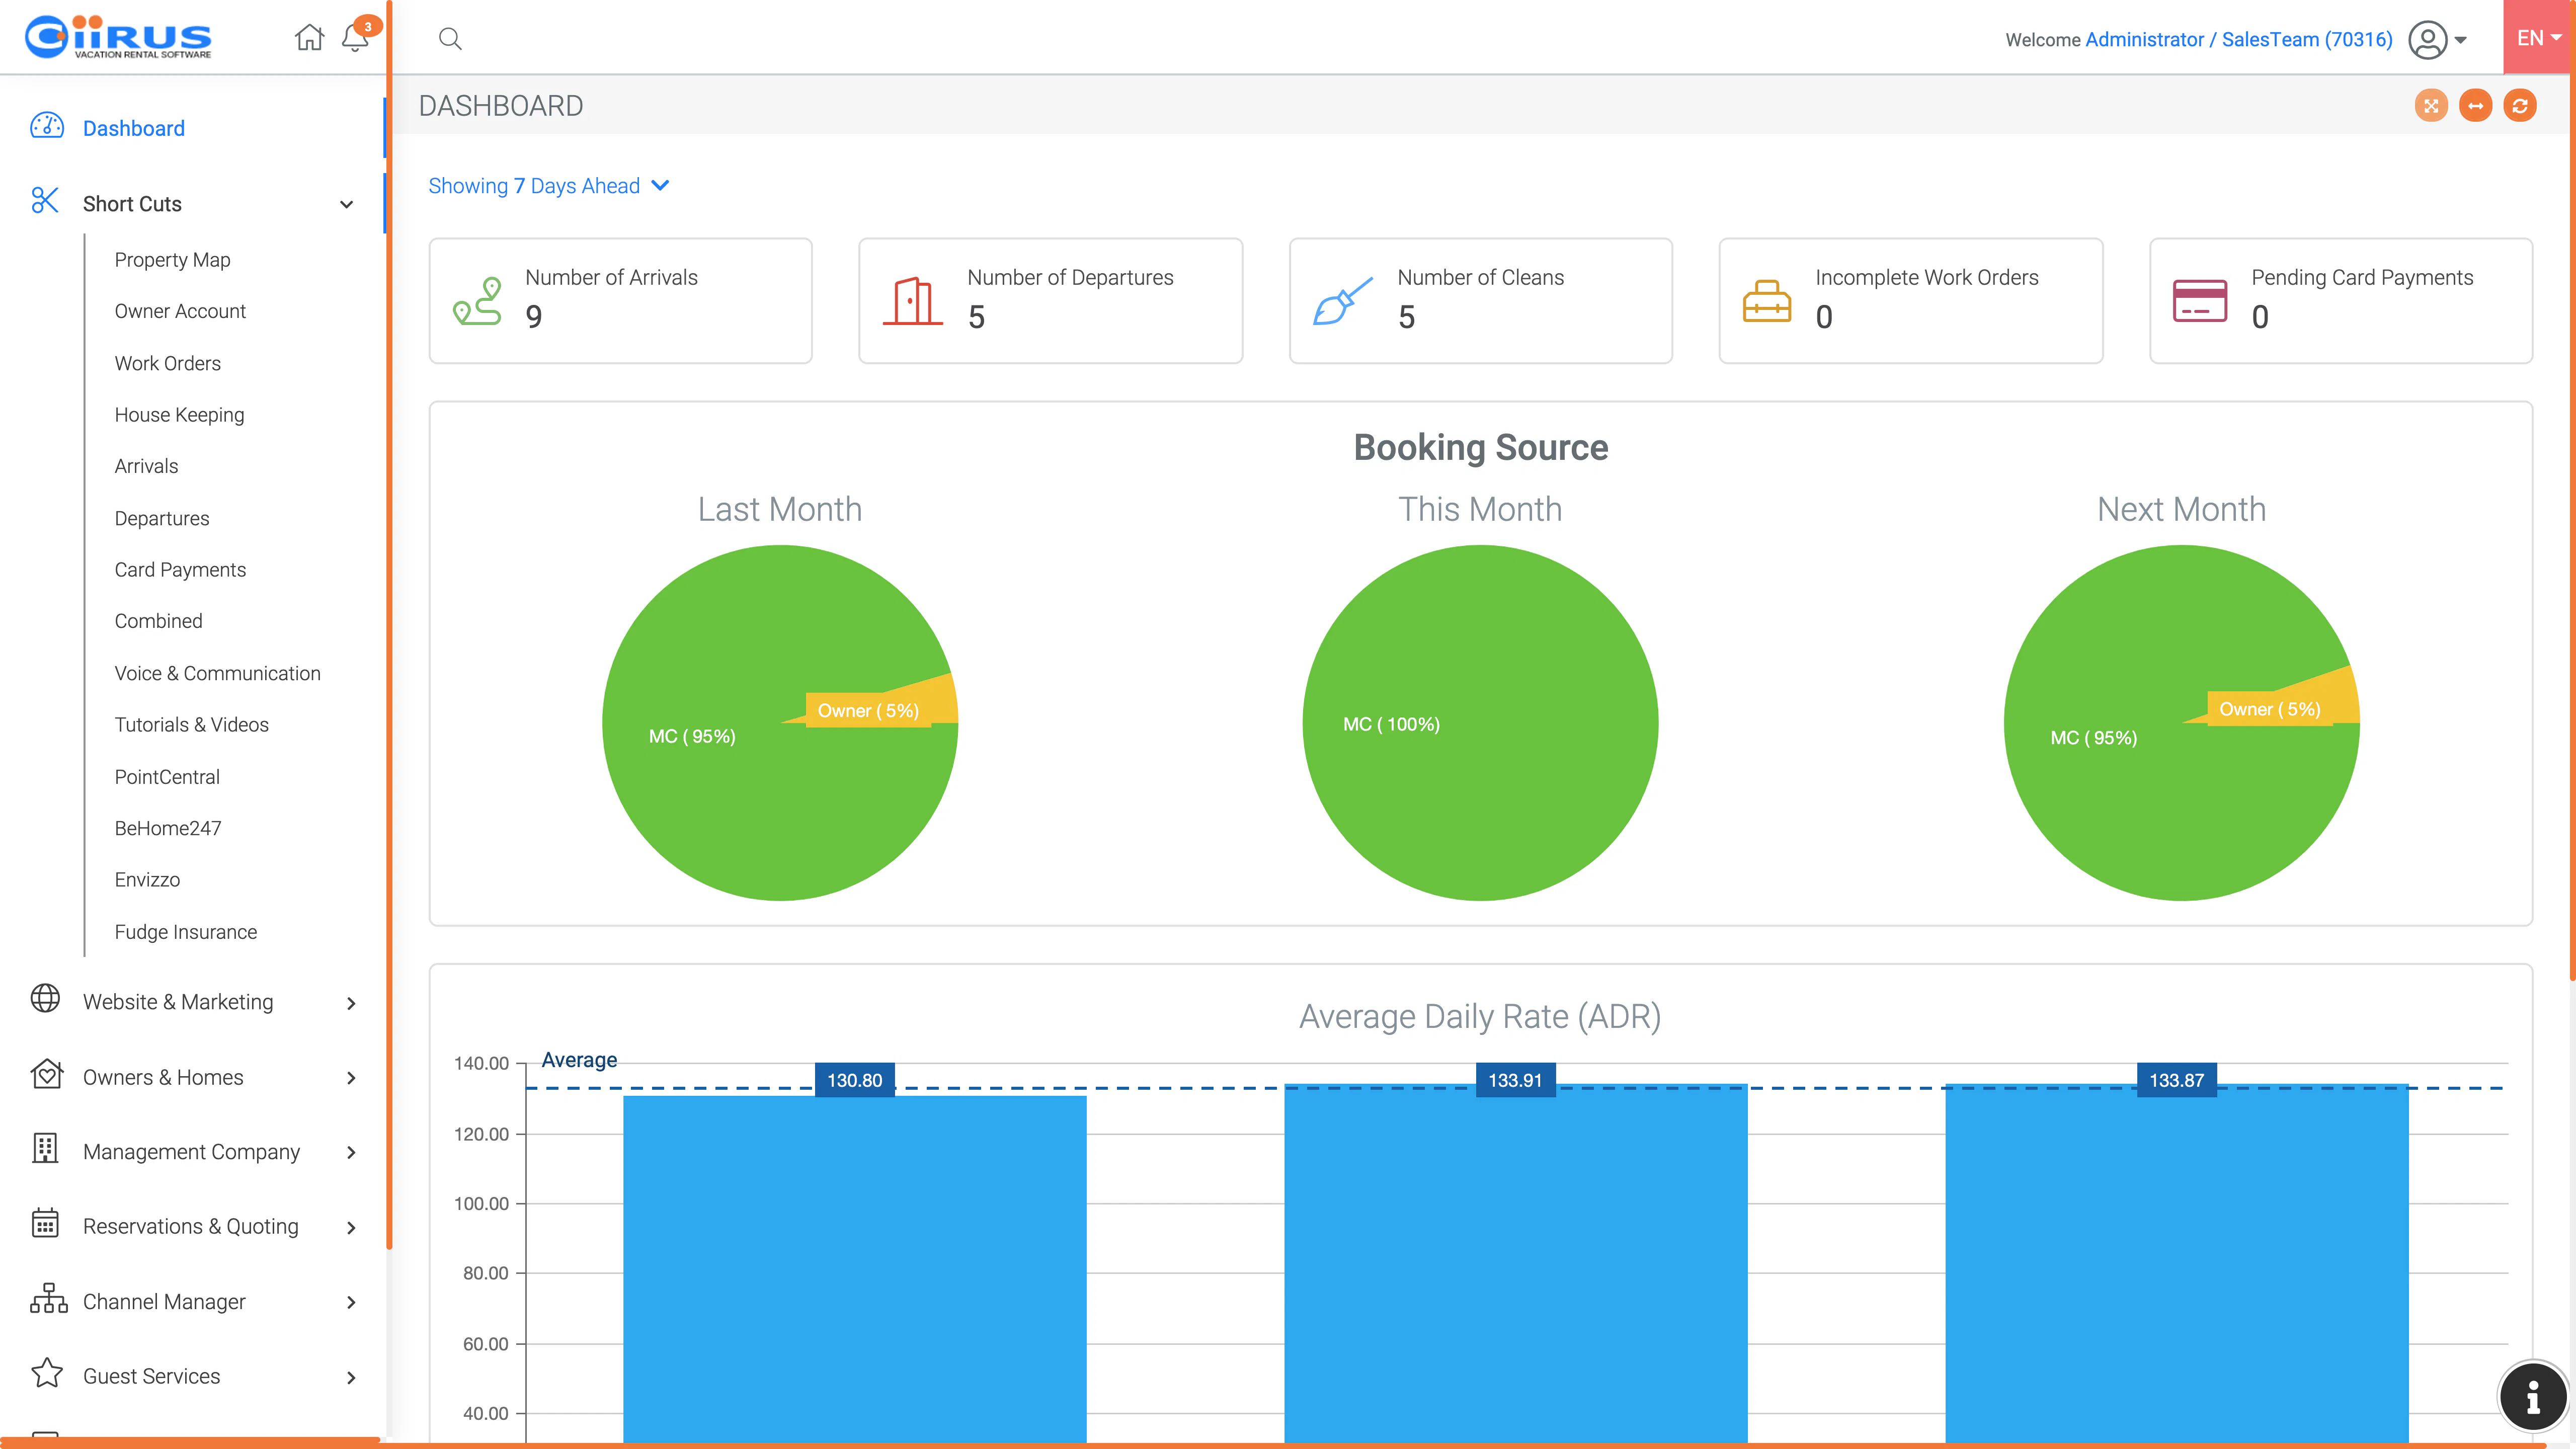Open BeHome247 shortcut

click(168, 828)
